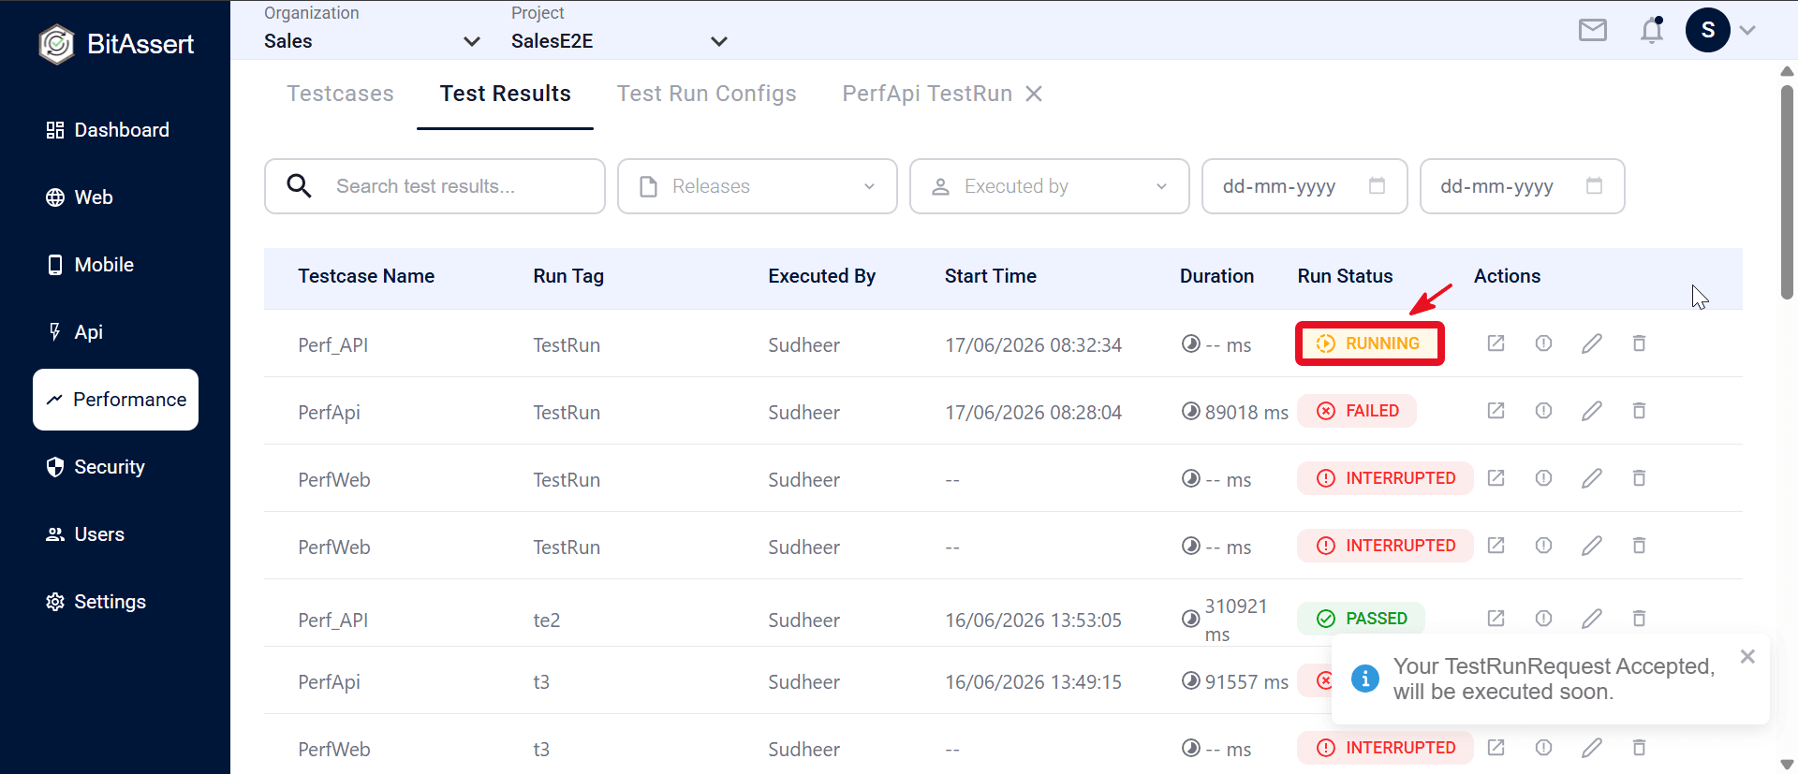Edit the running Perf_API test result
Viewport: 1798px width, 774px height.
tap(1591, 343)
